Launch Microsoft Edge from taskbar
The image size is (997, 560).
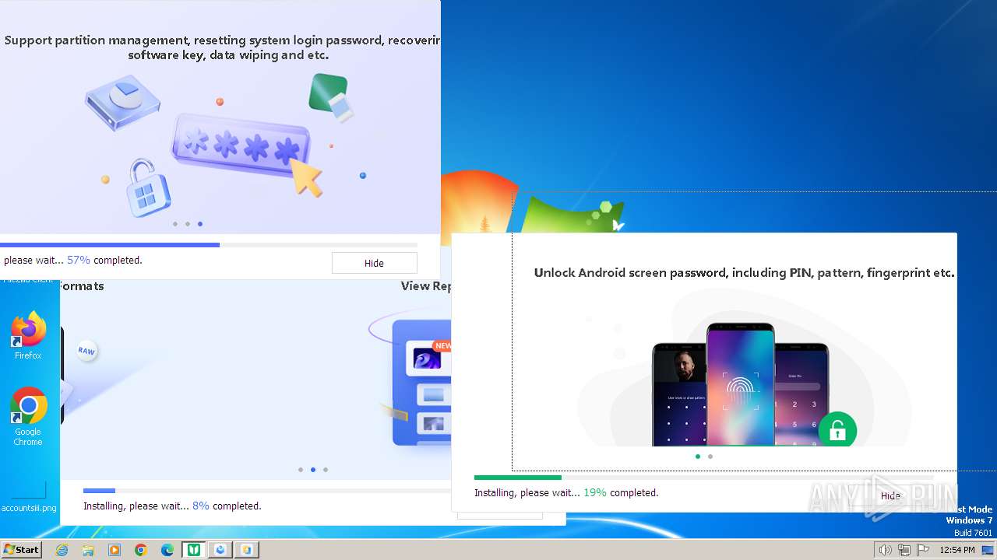click(x=167, y=550)
